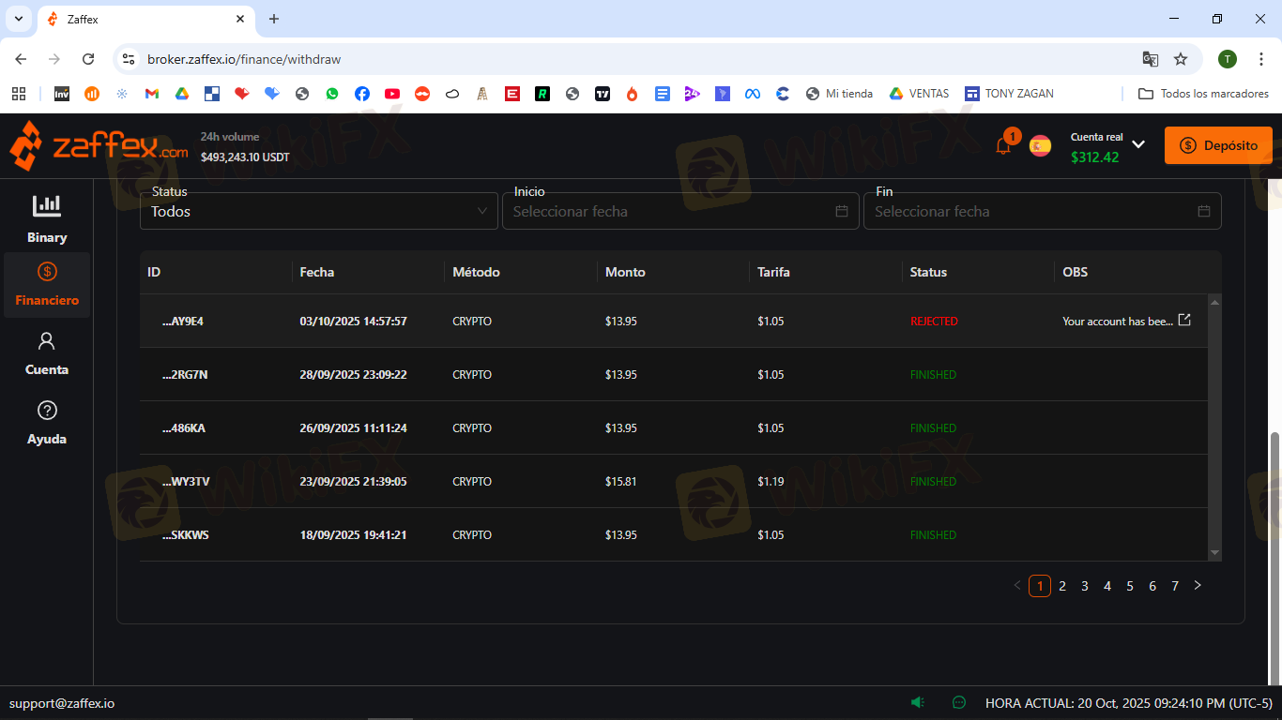
Task: Click the table scrollbar down arrow
Action: pyautogui.click(x=1215, y=553)
